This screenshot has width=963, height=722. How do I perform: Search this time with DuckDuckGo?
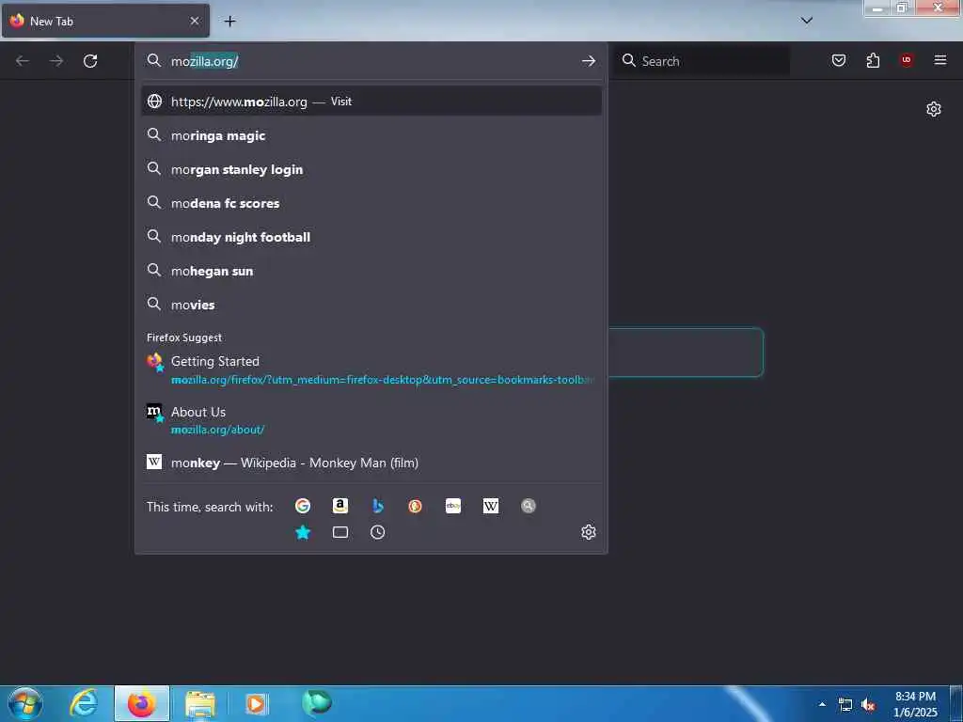415,506
